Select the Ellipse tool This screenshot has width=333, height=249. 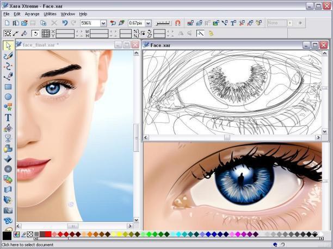click(8, 97)
